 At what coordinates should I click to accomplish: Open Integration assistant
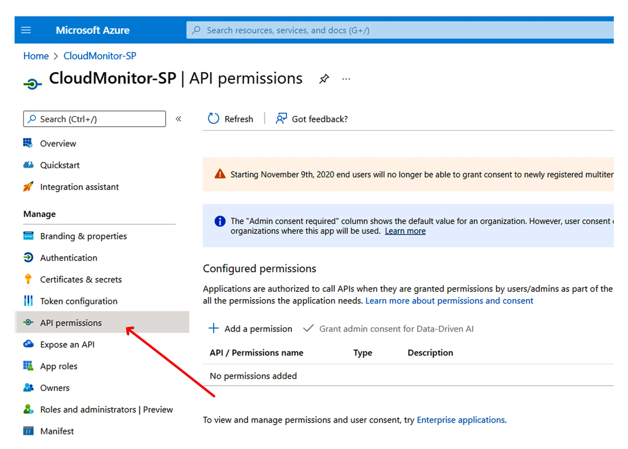[x=79, y=187]
